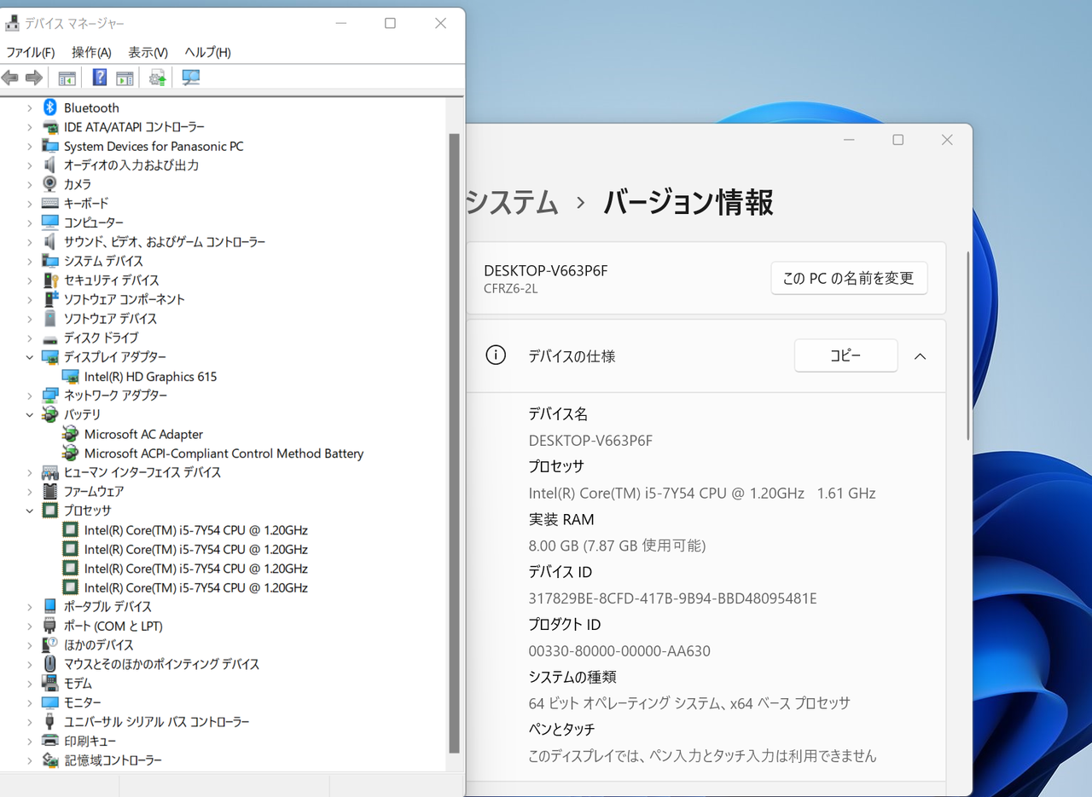
Task: Click the システム breadcrumb link
Action: 513,203
